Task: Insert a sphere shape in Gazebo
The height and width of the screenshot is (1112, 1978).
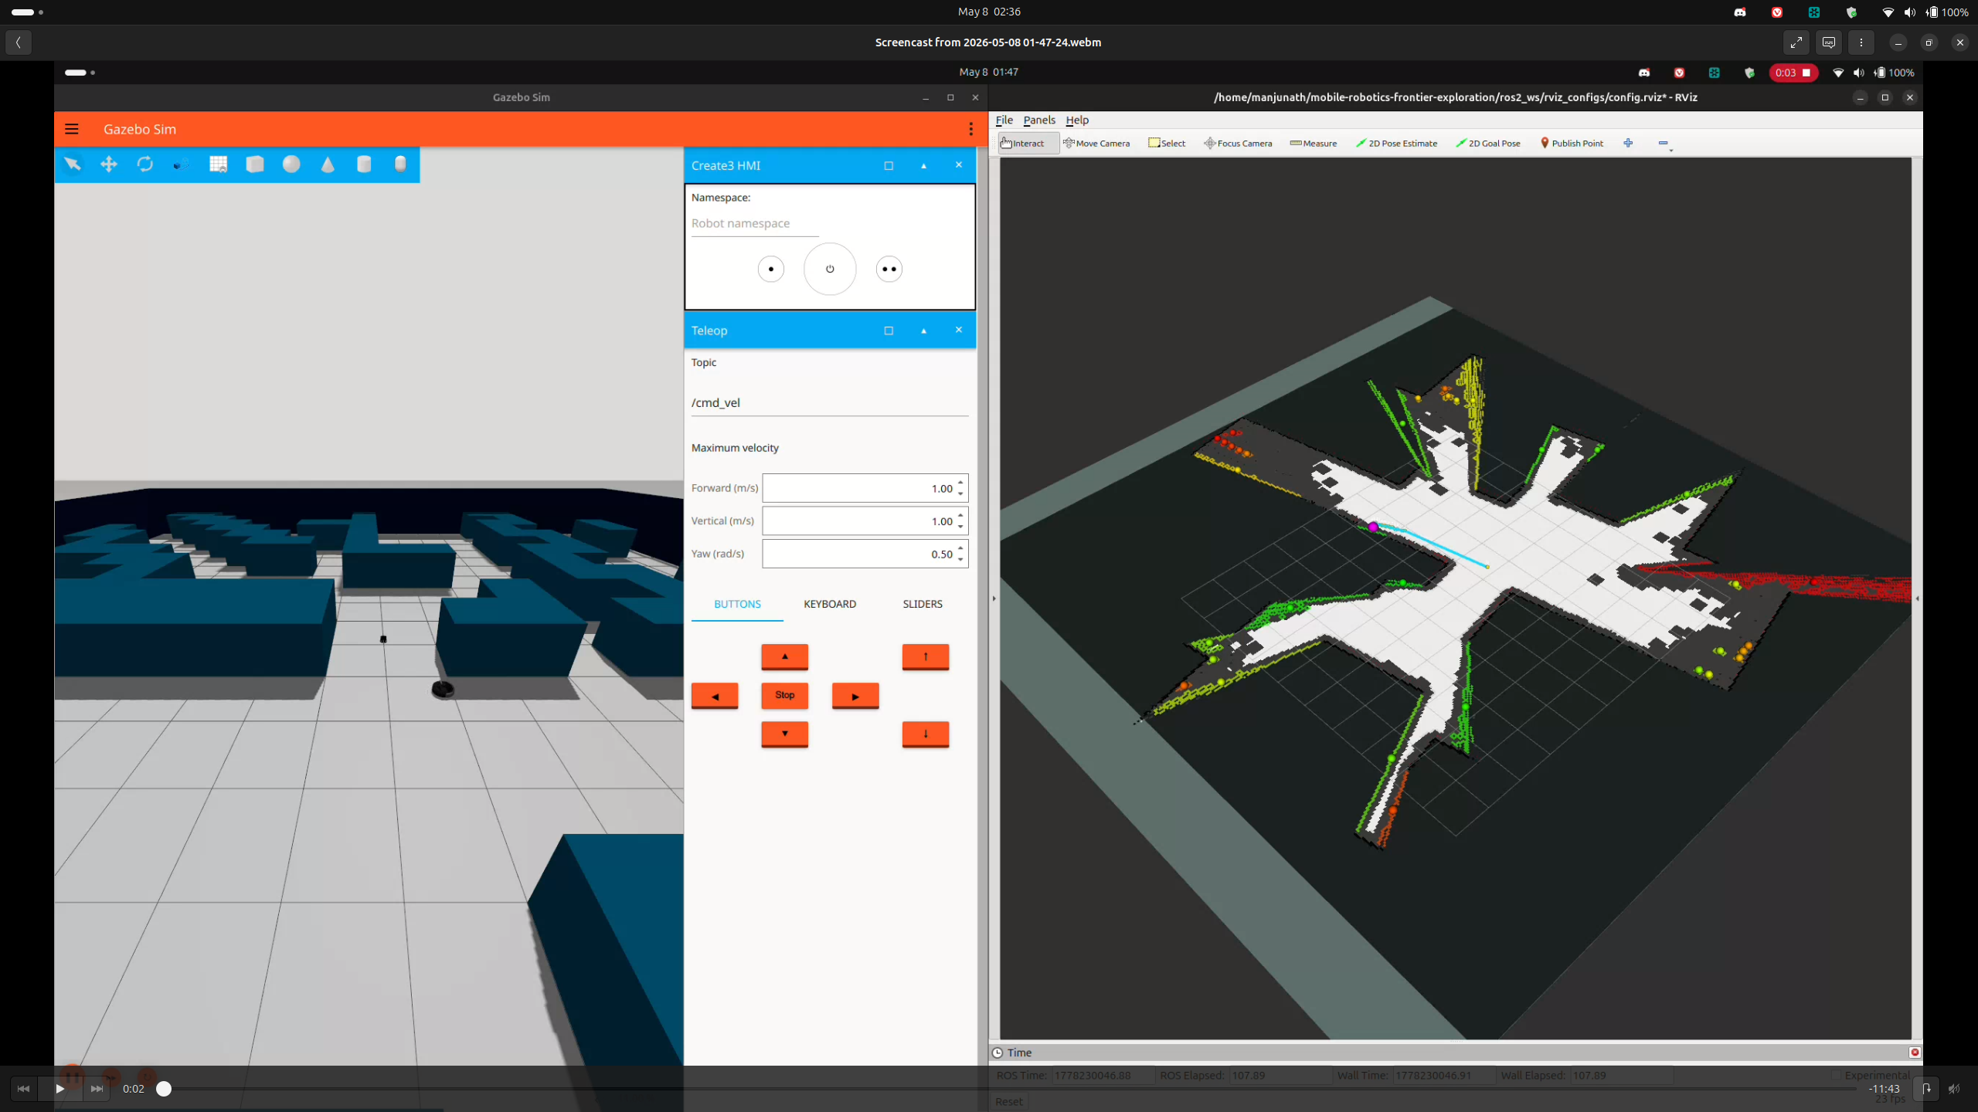Action: coord(291,164)
